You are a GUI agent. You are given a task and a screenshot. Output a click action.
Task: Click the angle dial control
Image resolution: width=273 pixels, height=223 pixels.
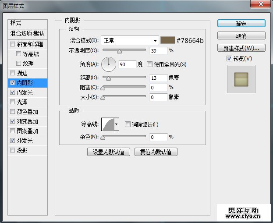(x=109, y=65)
